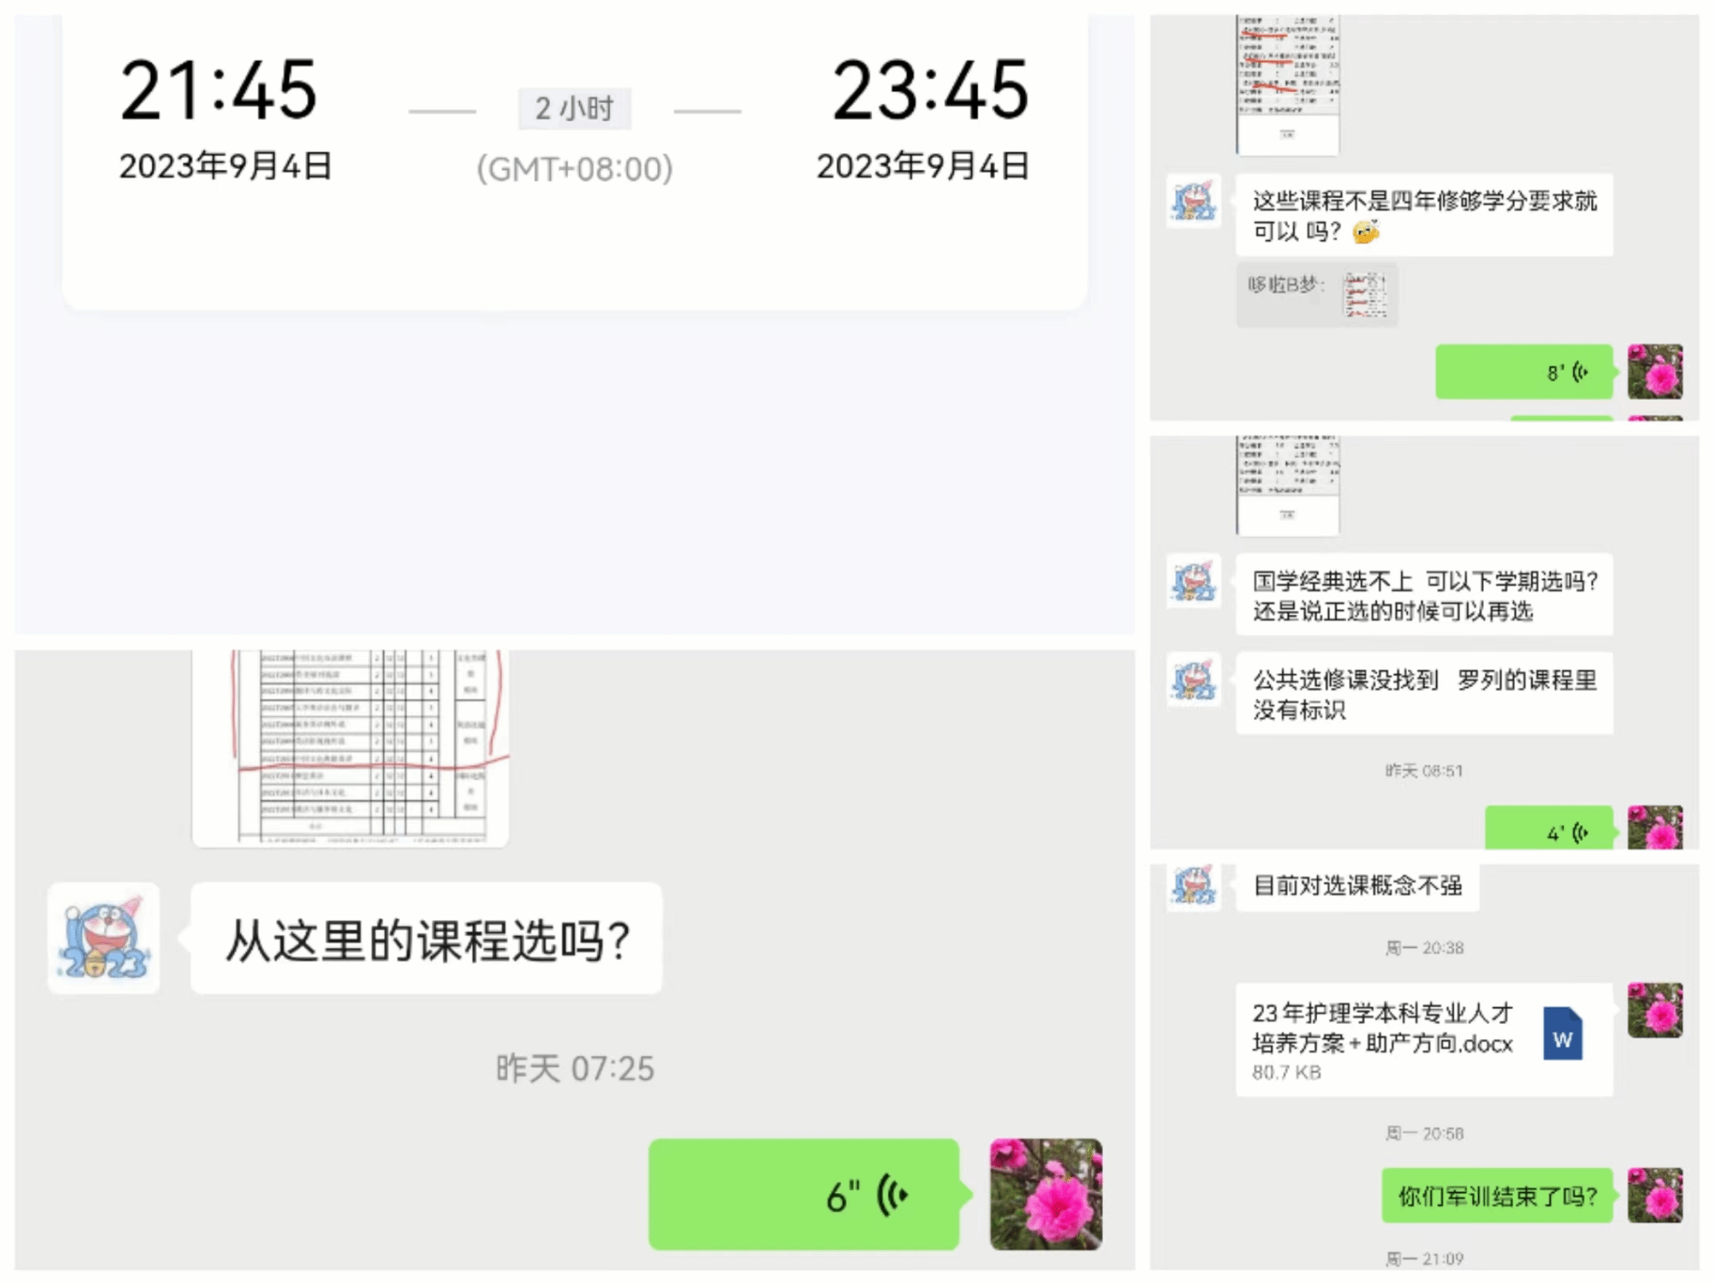Tap the message 你们军训结束了吗？
The image size is (1714, 1285).
pos(1496,1195)
